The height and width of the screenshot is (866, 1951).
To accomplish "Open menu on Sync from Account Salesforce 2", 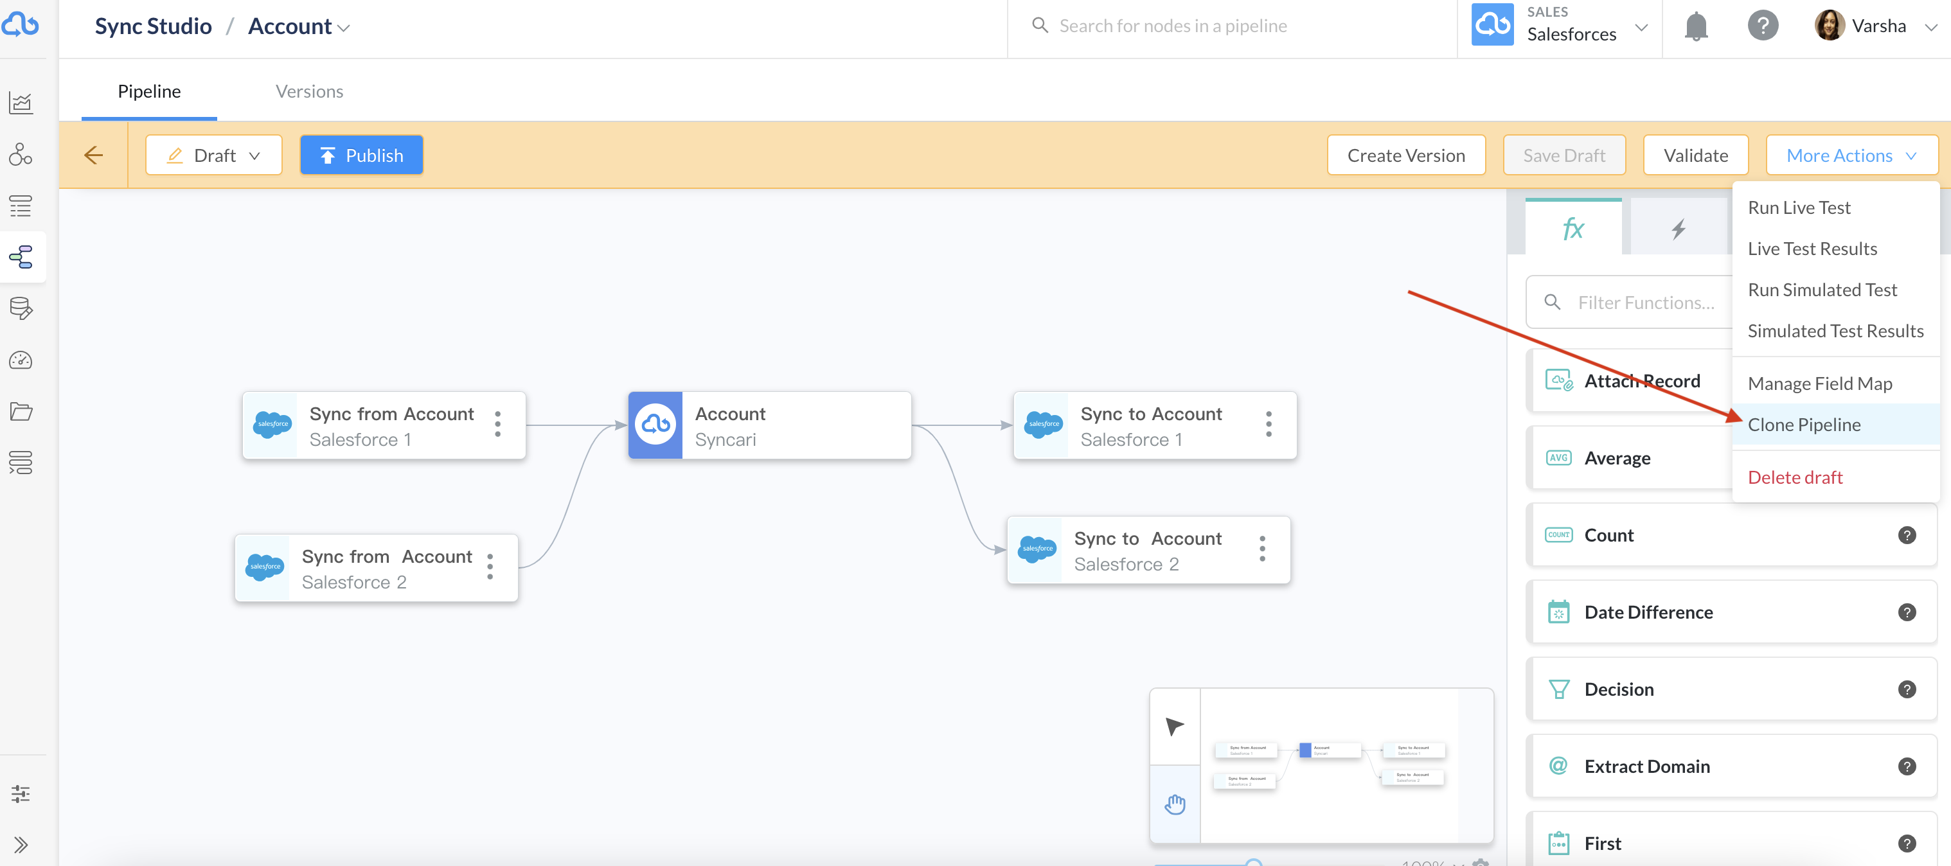I will 490,567.
